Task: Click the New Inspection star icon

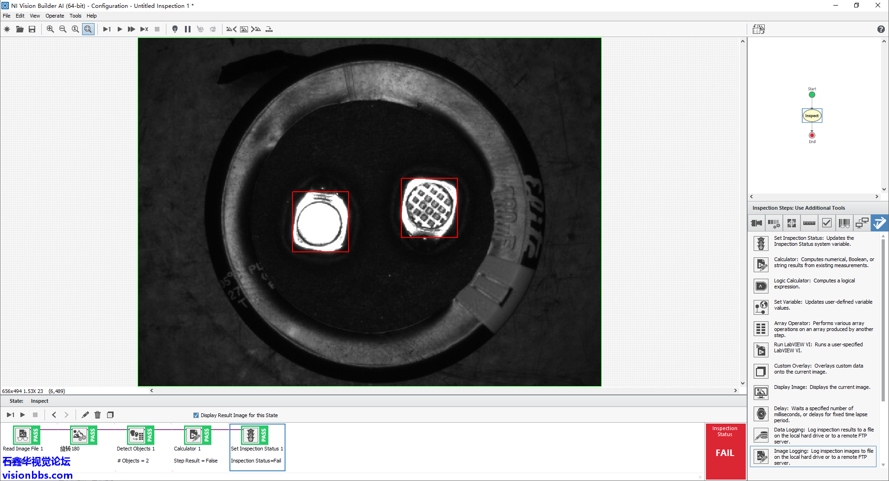Action: click(x=7, y=29)
